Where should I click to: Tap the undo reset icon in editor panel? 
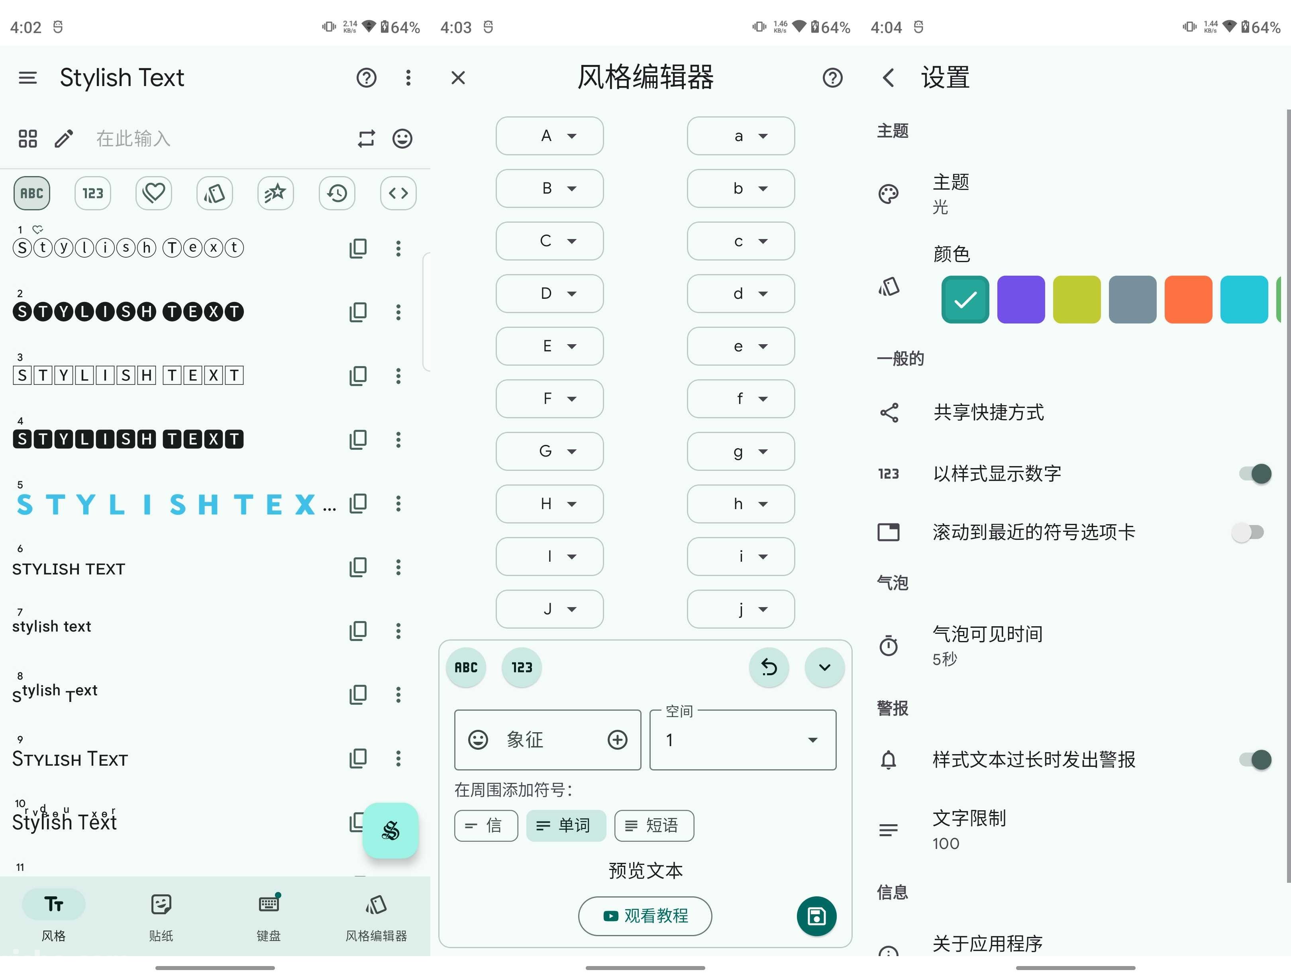769,668
